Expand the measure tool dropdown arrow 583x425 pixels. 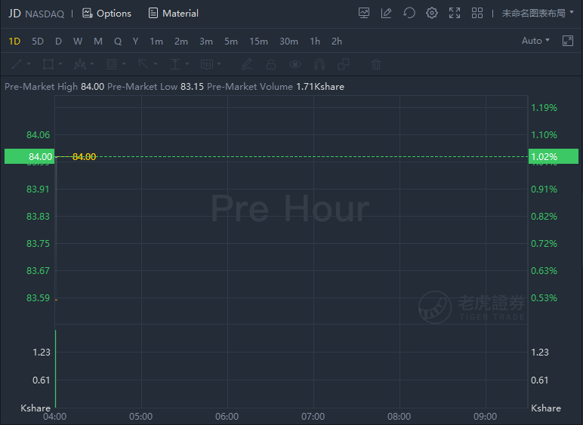tap(187, 64)
